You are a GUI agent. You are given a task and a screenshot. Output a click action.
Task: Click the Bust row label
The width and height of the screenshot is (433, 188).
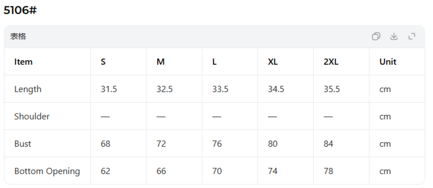[x=23, y=144]
